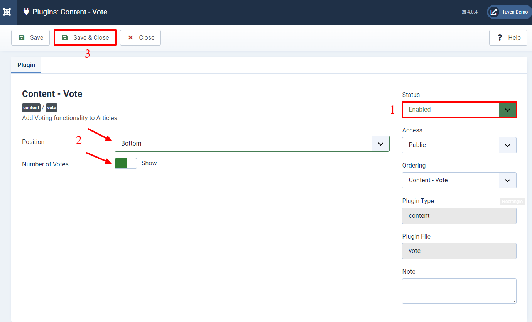Open the Joomla logo menu

point(7,12)
